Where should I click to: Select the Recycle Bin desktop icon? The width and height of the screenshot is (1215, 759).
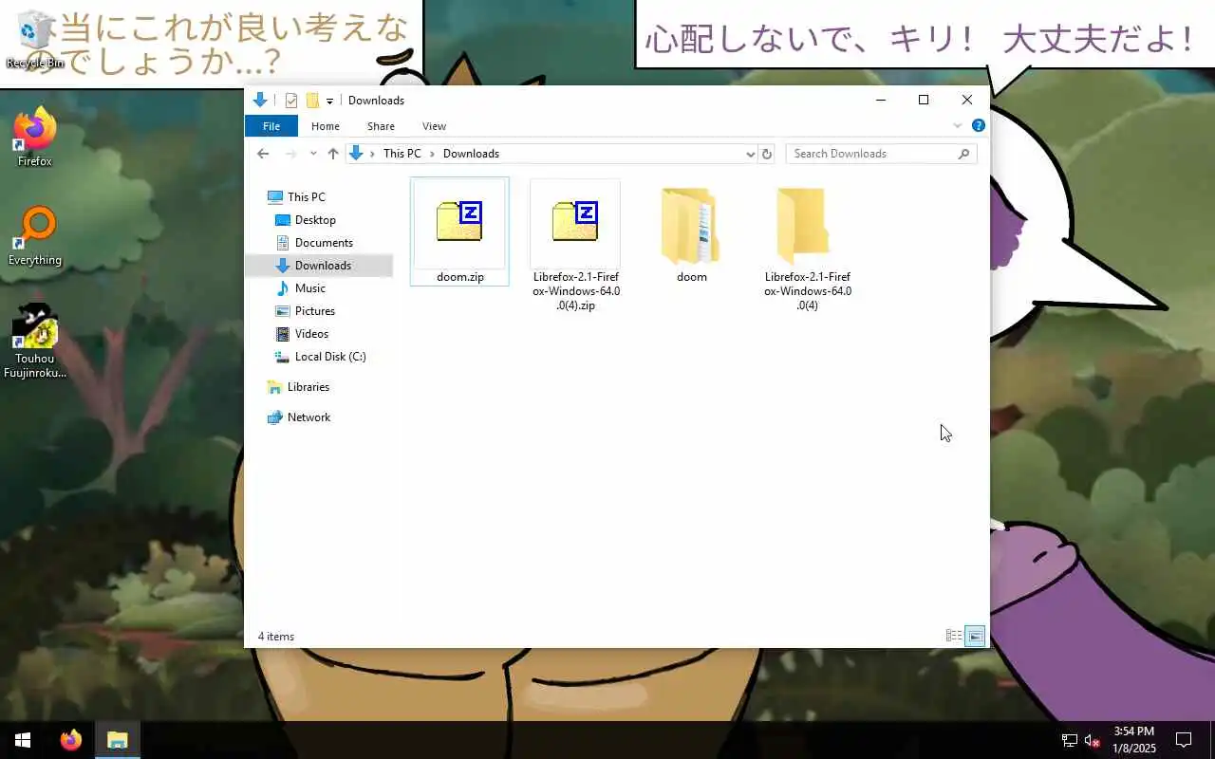[35, 40]
